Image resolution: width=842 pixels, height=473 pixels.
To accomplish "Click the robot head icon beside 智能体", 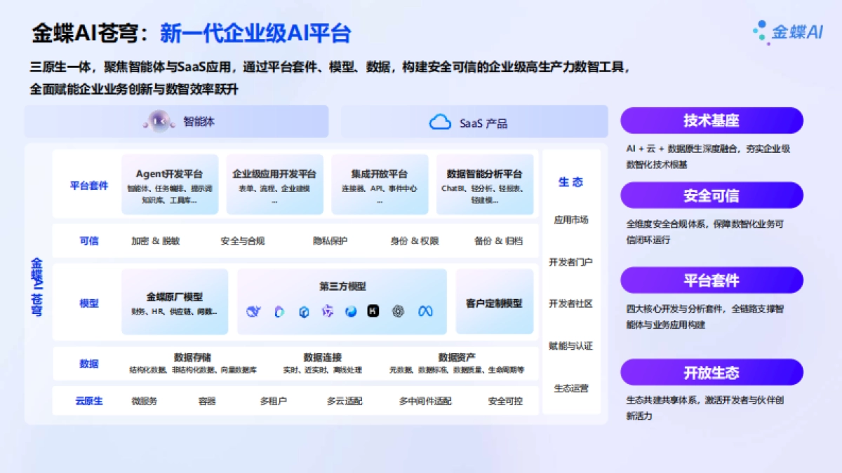I will (160, 121).
